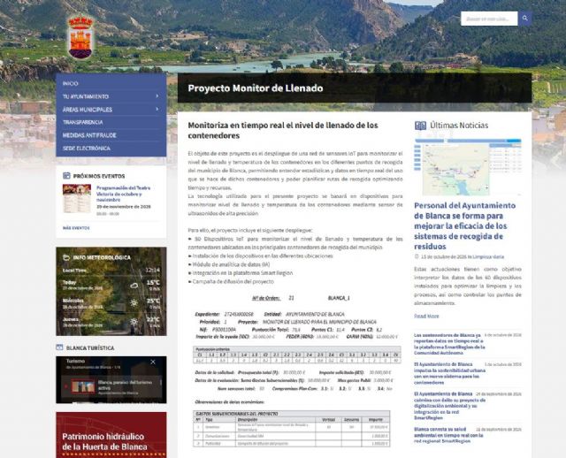Open the map screenshot news thumbnail
Screen dimensions: 566x458
click(x=468, y=167)
